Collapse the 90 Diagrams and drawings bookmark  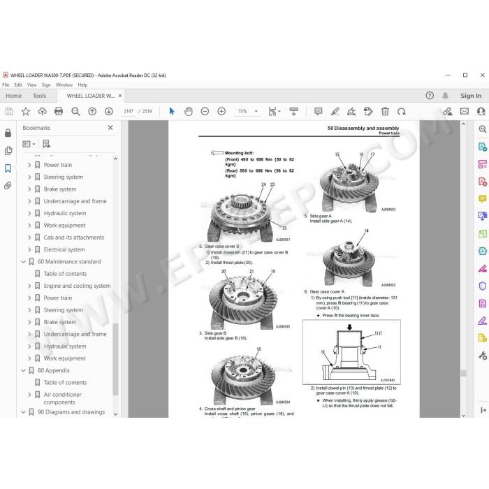23,412
